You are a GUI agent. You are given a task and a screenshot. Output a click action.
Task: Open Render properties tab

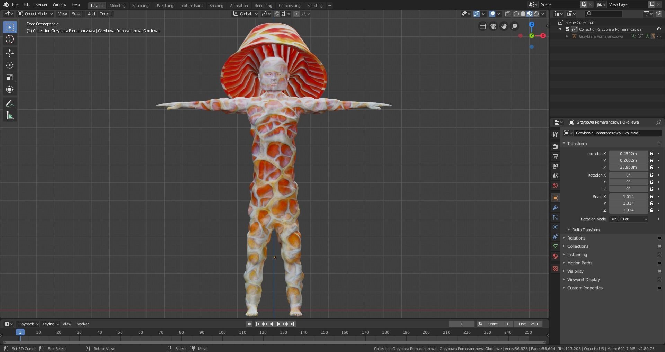pos(555,147)
